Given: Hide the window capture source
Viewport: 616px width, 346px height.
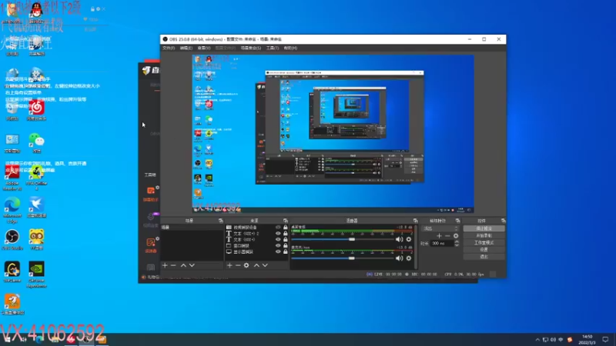Looking at the screenshot, I should click(x=278, y=245).
